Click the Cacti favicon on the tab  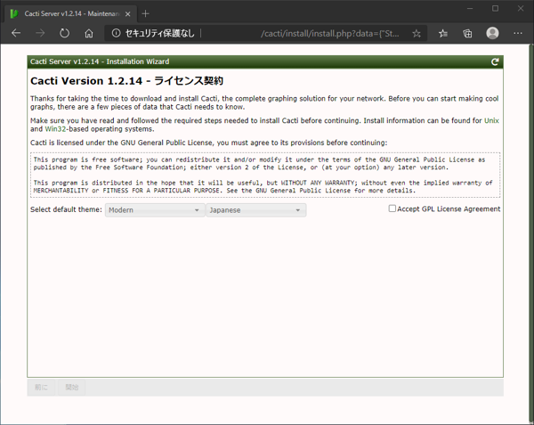(x=14, y=13)
